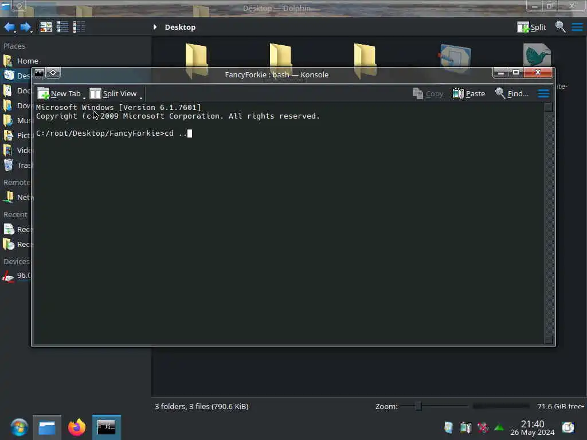This screenshot has height=440, width=587.
Task: Select the first folder in Dolphin Desktop view
Action: pos(196,60)
